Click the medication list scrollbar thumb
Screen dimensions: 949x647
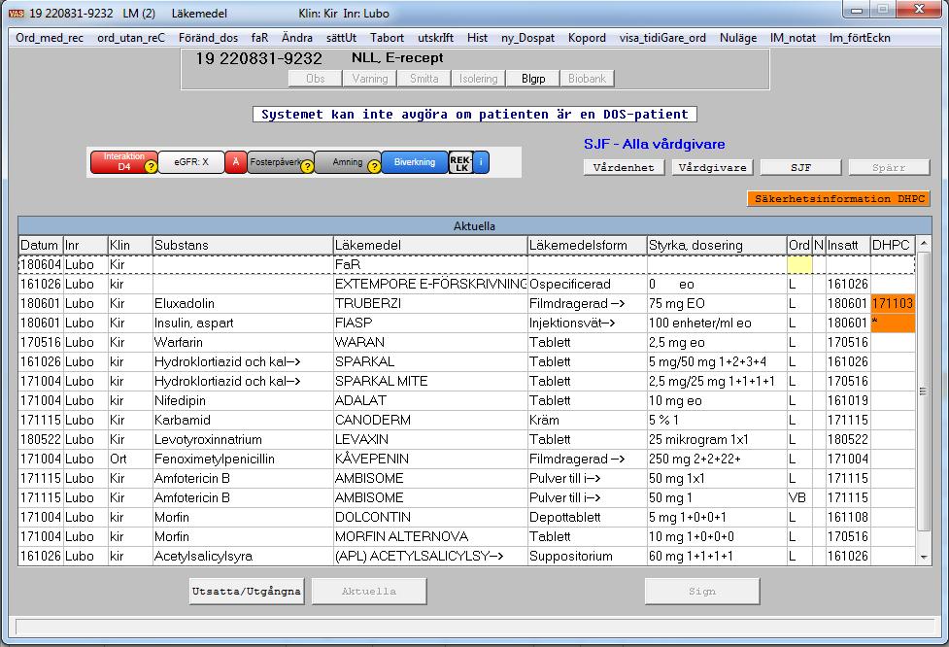(x=924, y=392)
